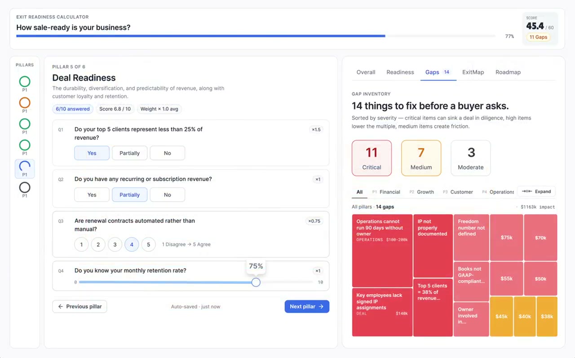Click the 11 Gaps badge in score card

(x=538, y=37)
